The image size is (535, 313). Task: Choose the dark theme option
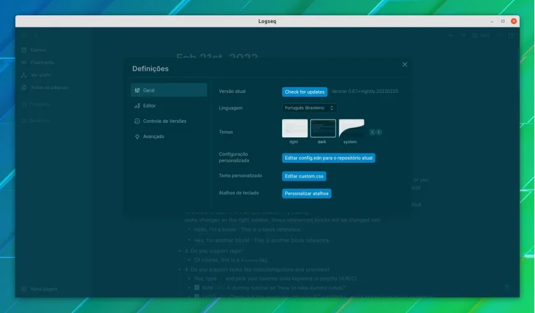click(323, 129)
